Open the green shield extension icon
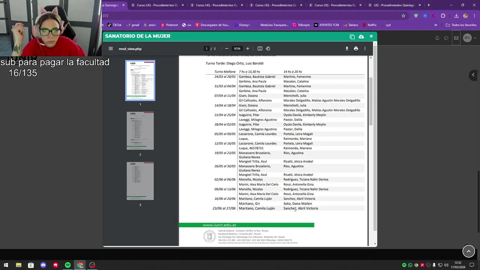This screenshot has height=270, width=480. click(x=416, y=16)
